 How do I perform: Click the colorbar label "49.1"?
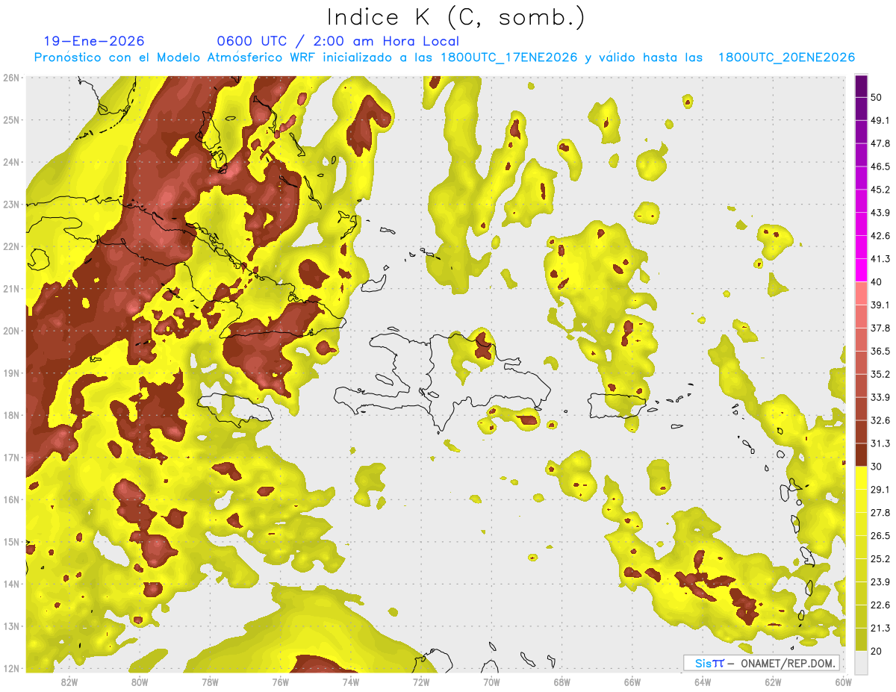pos(880,121)
